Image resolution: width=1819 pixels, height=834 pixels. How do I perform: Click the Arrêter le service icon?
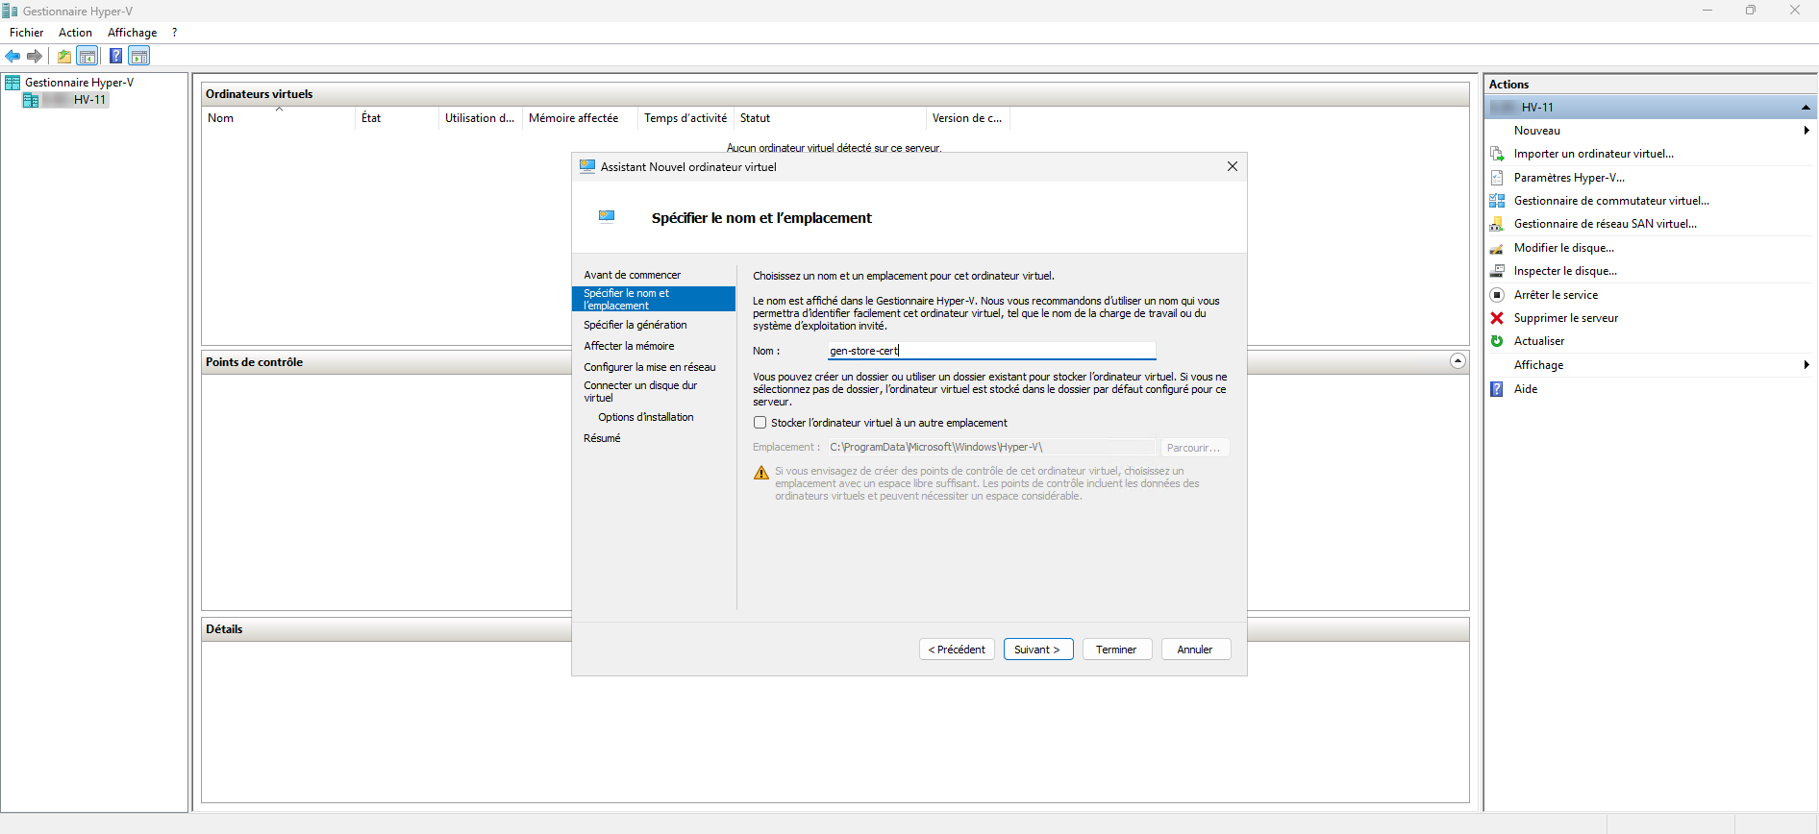(x=1497, y=295)
